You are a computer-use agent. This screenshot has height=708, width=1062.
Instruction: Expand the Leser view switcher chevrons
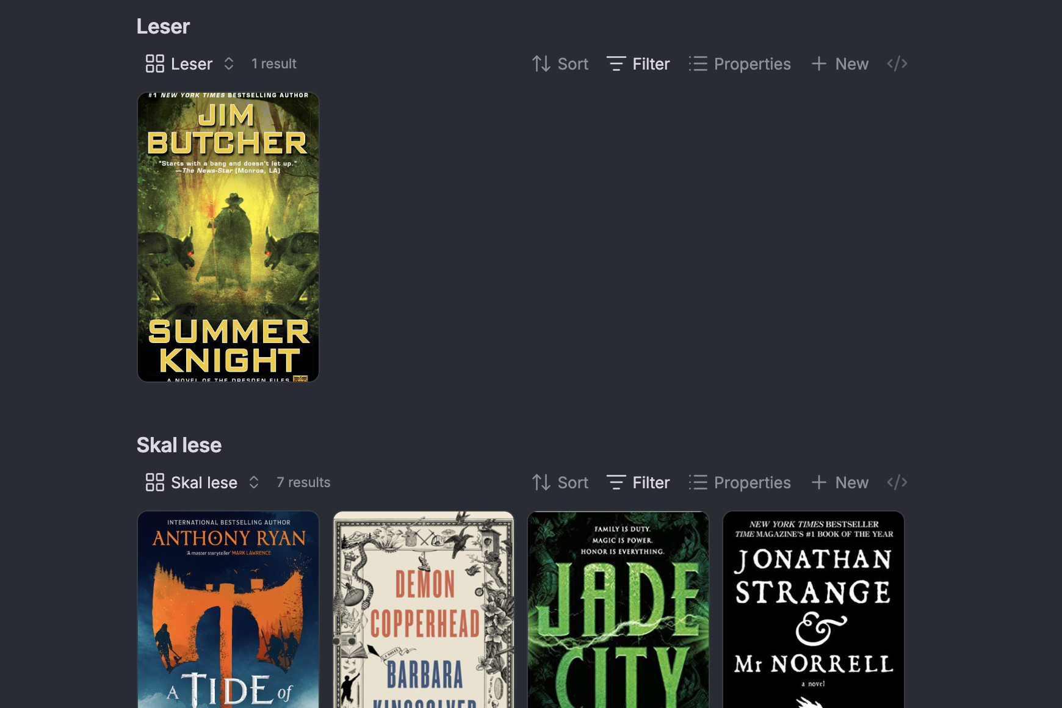(229, 63)
